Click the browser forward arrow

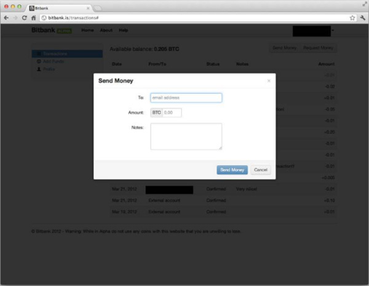click(15, 18)
